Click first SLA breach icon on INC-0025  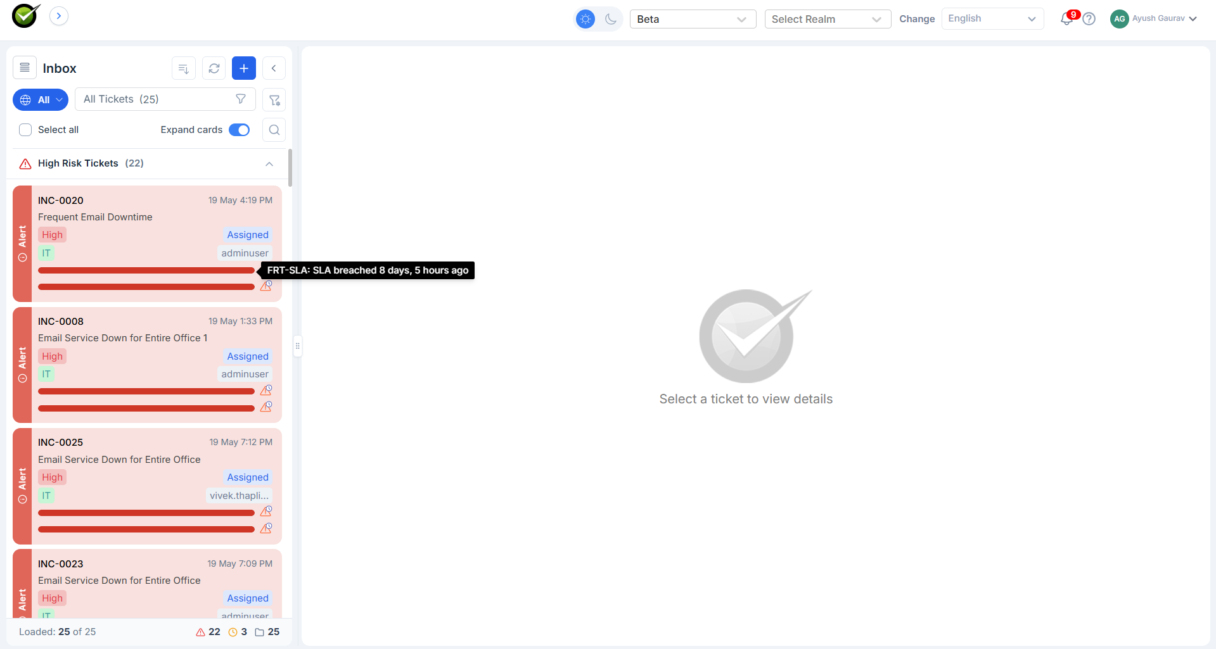(x=266, y=511)
